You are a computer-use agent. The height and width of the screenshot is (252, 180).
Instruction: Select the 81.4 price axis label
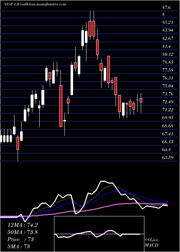(x=166, y=46)
